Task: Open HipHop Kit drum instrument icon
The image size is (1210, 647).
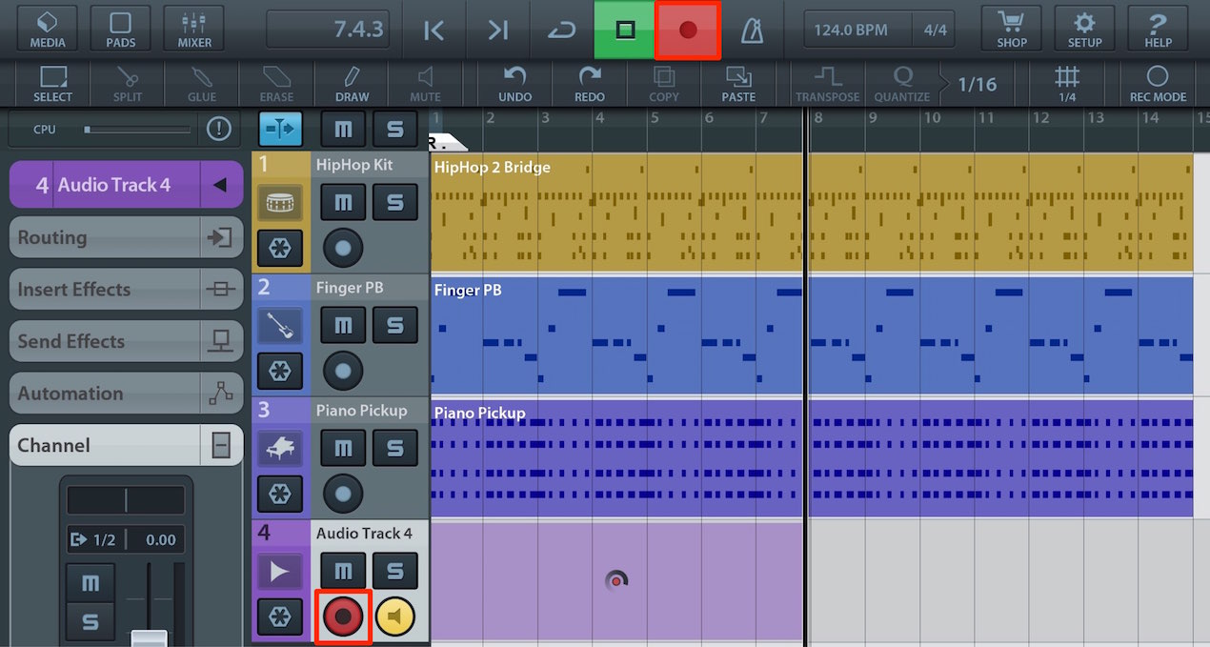Action: point(280,203)
